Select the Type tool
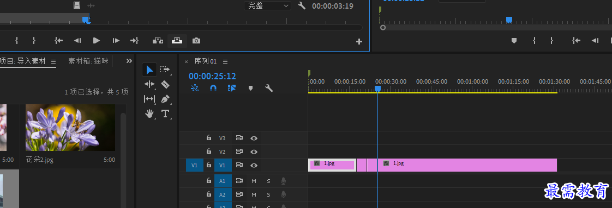The image size is (612, 208). 165,114
